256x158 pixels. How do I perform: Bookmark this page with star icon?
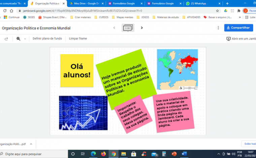[x=217, y=11]
